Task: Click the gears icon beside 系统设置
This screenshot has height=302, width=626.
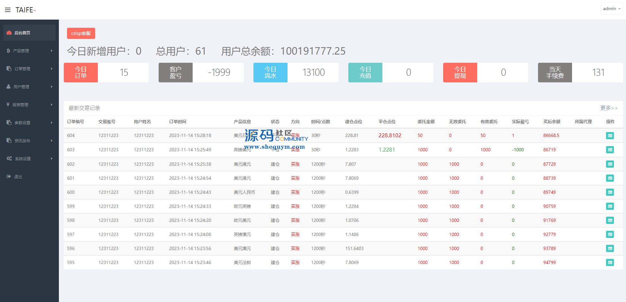Action: click(9, 159)
